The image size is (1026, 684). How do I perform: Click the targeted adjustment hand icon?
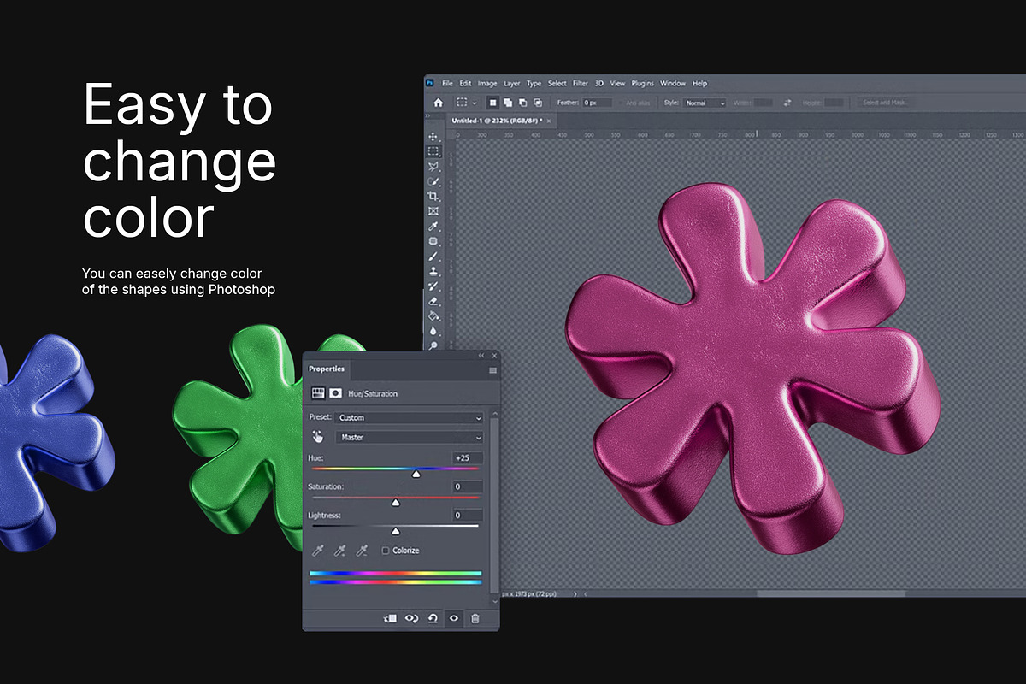(x=318, y=437)
